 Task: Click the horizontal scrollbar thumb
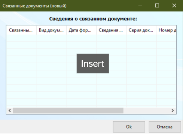tap(68, 111)
